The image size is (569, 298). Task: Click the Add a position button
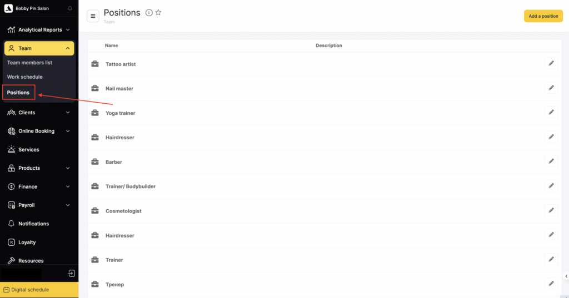(543, 16)
